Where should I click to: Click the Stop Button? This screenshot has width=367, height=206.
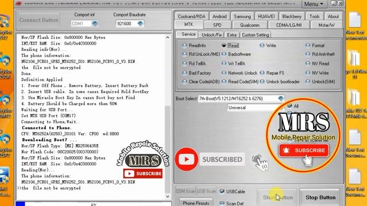point(321,197)
